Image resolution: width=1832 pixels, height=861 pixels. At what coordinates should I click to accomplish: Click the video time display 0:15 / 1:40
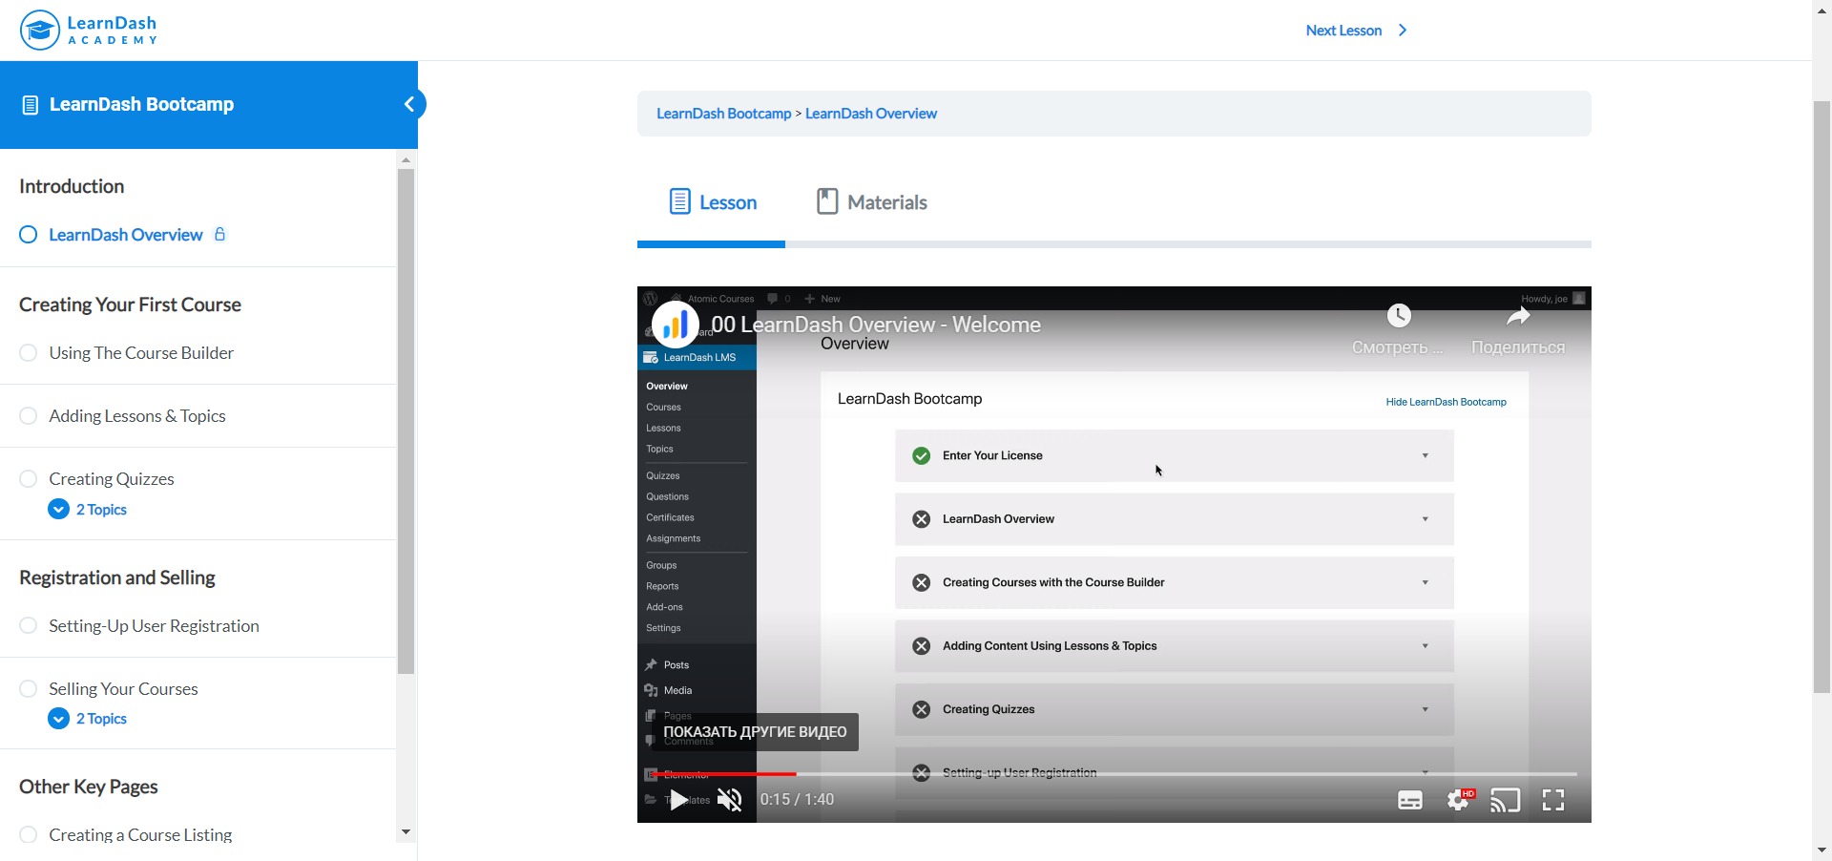click(797, 800)
